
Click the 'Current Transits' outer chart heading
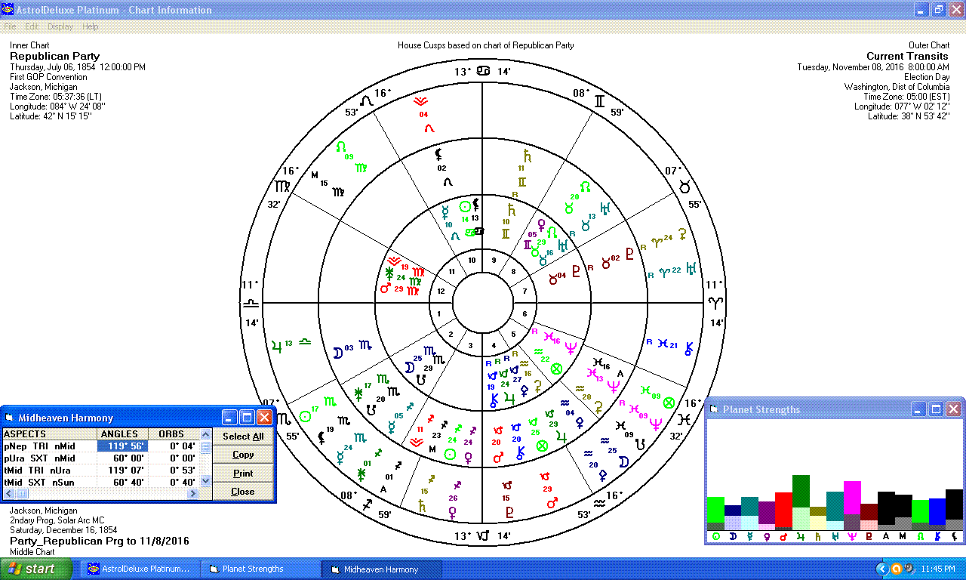pos(908,56)
